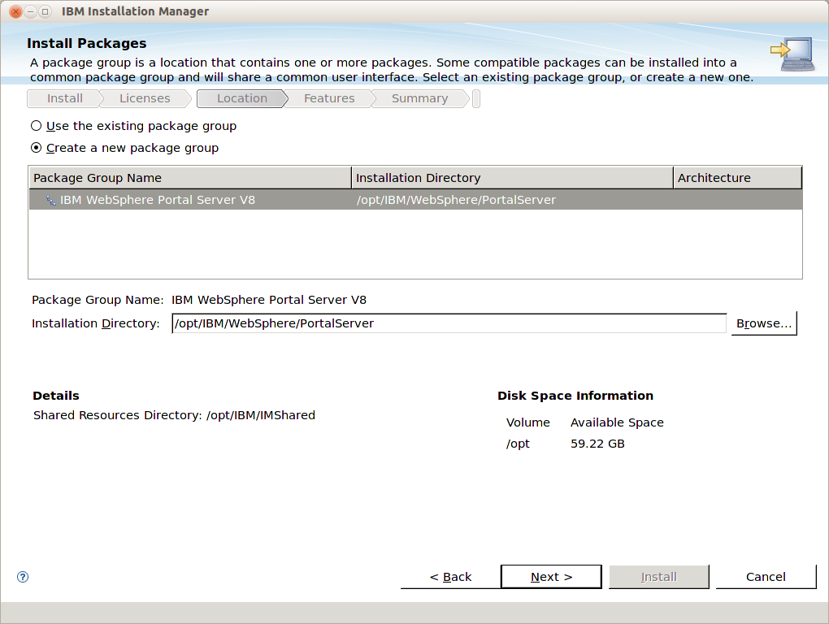Click the /opt volume entry
Screen dimensions: 829x624
pos(518,444)
